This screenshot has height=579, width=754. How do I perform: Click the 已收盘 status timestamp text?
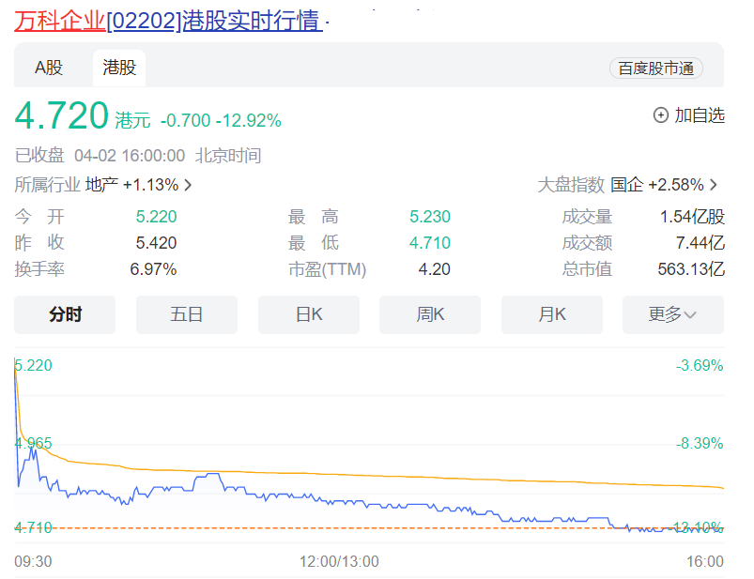[x=138, y=156]
